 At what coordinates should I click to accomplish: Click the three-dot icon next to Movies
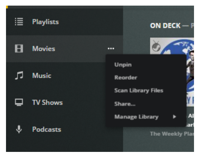pos(111,49)
